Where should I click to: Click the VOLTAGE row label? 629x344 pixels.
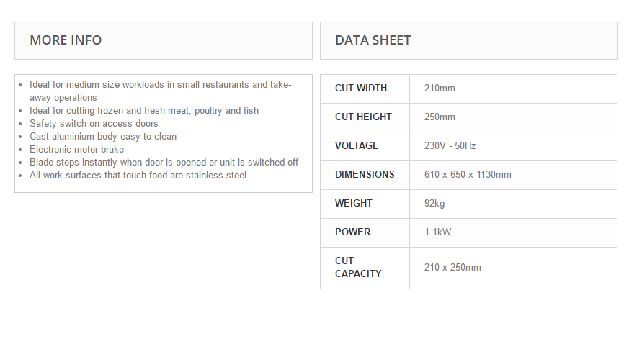click(x=357, y=146)
